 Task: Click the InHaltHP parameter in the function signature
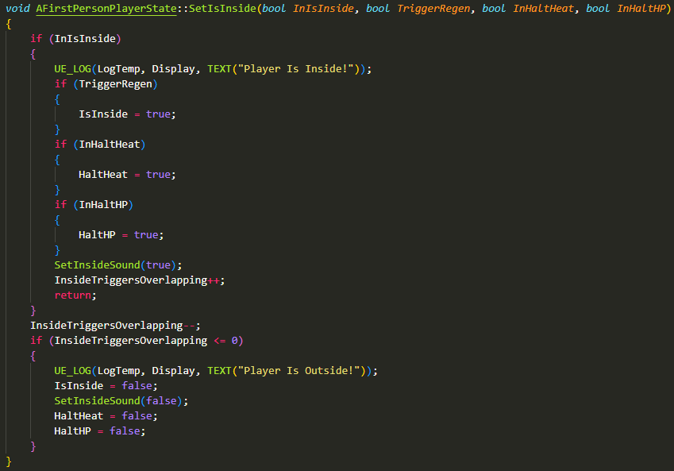tap(642, 8)
